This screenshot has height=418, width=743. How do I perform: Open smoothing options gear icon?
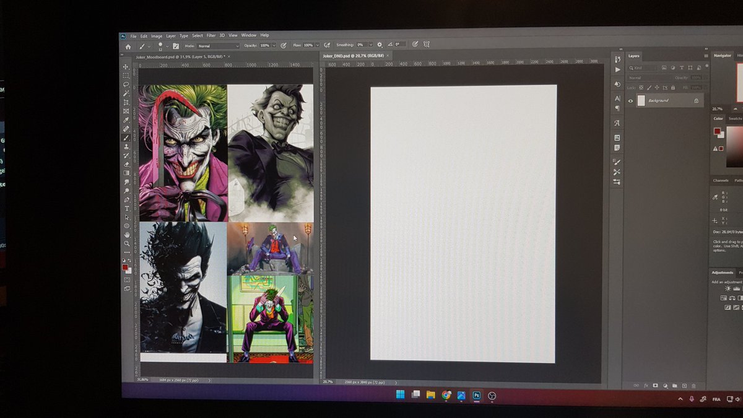click(379, 45)
